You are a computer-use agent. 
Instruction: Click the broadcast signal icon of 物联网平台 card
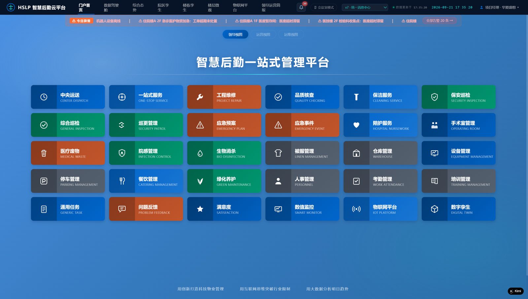356,209
